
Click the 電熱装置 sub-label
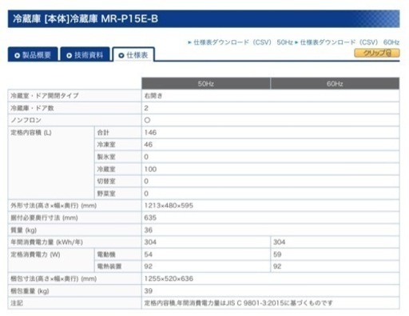[109, 266]
